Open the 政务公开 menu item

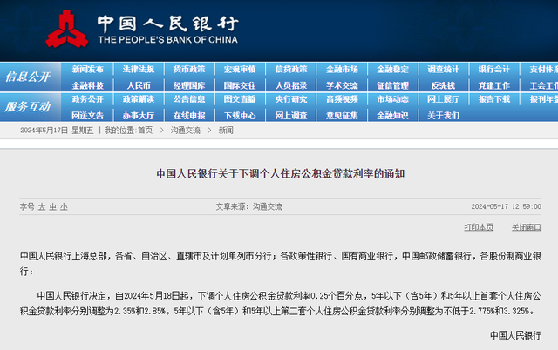click(x=87, y=99)
